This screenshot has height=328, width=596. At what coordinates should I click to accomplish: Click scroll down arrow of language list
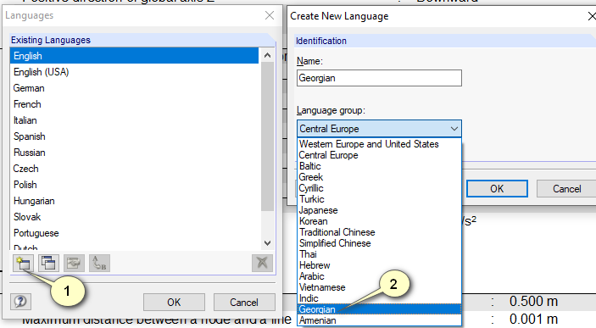[267, 243]
